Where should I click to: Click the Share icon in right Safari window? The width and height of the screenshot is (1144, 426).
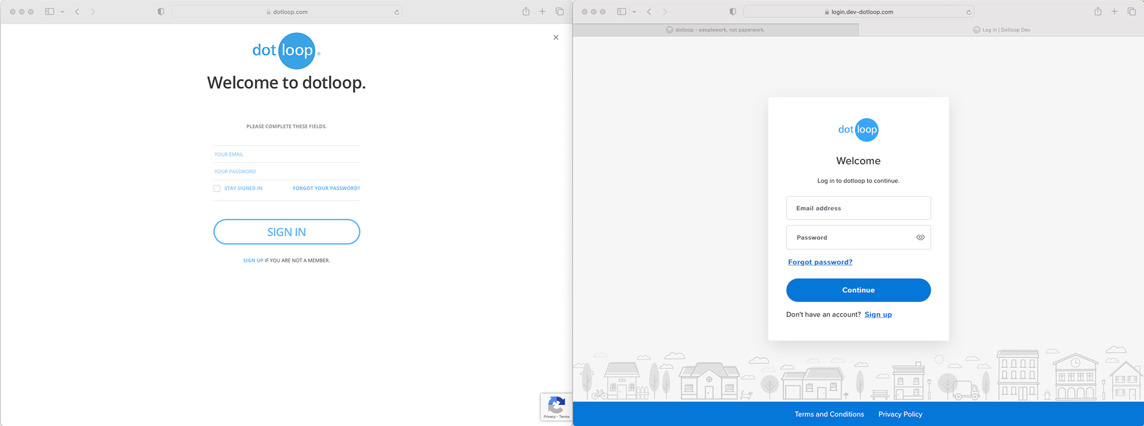pyautogui.click(x=1098, y=11)
